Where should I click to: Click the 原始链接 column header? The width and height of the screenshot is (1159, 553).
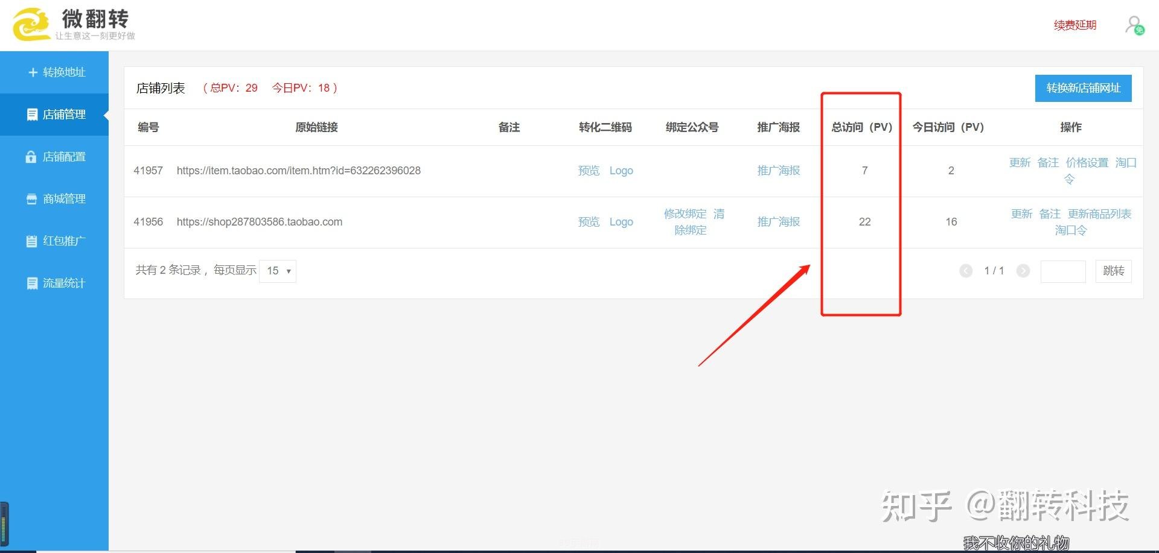pos(316,127)
